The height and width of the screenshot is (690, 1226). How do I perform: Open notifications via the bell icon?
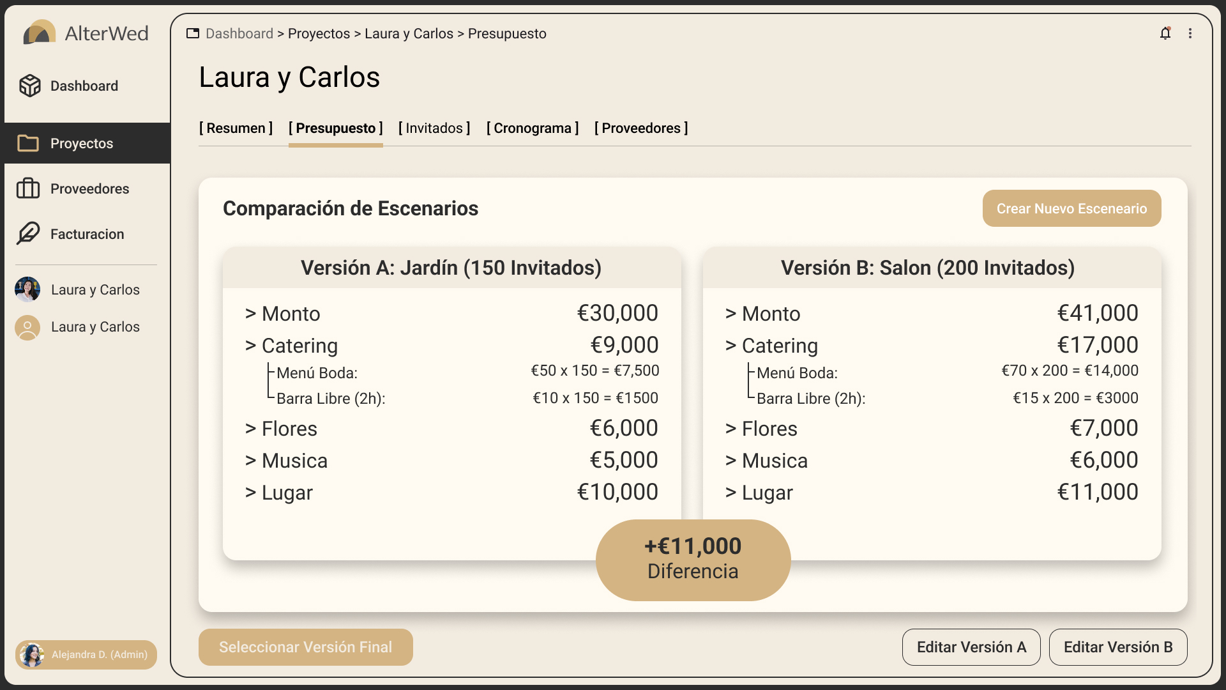[x=1165, y=33]
